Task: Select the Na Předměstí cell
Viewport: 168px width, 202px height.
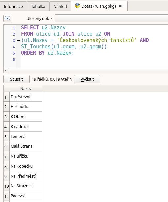Action: point(26,176)
